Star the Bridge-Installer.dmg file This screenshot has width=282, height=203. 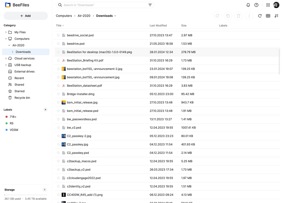coord(58,94)
